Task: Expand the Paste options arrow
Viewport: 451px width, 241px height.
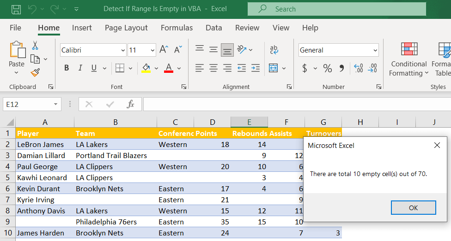Action: (x=16, y=73)
